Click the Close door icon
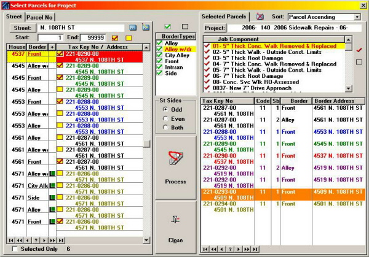The height and width of the screenshot is (257, 369). click(175, 220)
